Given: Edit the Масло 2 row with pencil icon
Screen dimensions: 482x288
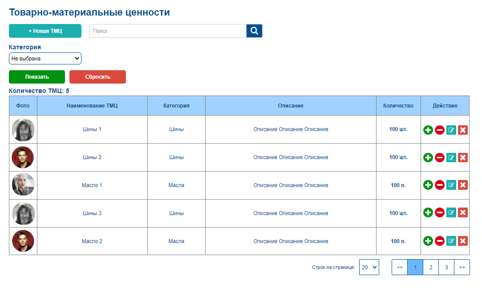Looking at the screenshot, I should (x=451, y=241).
